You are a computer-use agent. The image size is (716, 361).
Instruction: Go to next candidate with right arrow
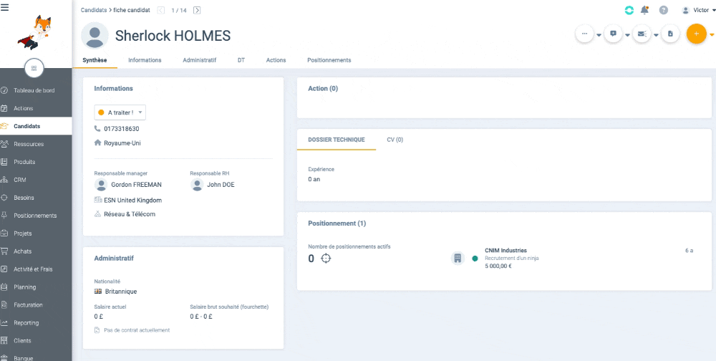coord(197,10)
